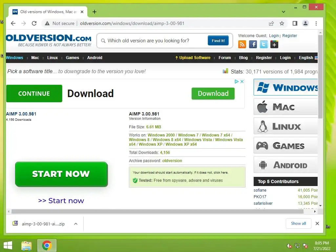Select Linux in the navigation bar
Image resolution: width=336 pixels, height=252 pixels.
(52, 58)
